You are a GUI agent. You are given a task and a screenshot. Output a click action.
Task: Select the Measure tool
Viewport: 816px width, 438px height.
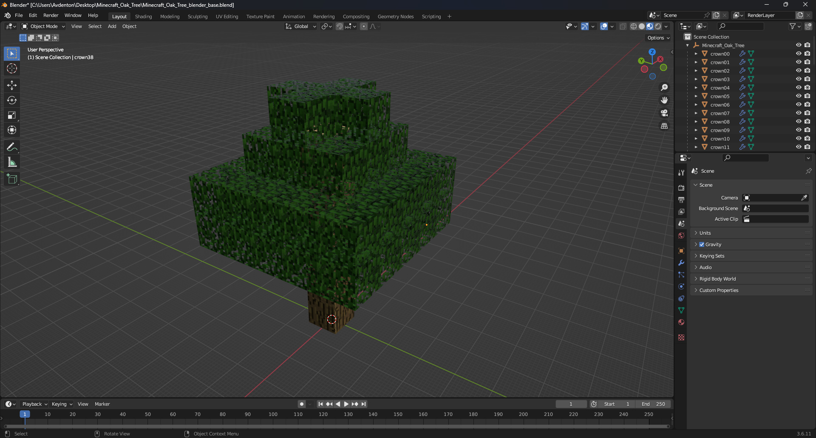pos(12,162)
